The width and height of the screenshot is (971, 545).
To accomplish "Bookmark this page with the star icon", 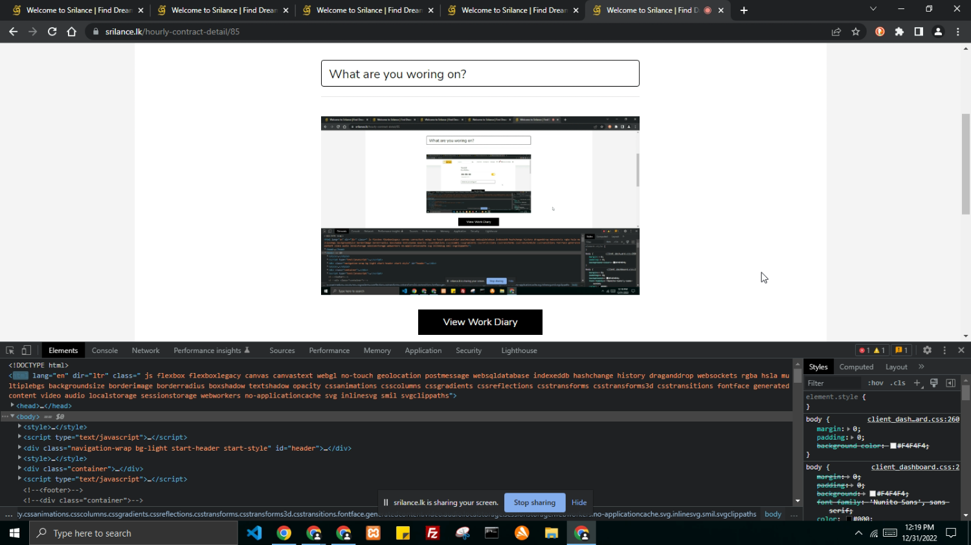I will pos(856,32).
